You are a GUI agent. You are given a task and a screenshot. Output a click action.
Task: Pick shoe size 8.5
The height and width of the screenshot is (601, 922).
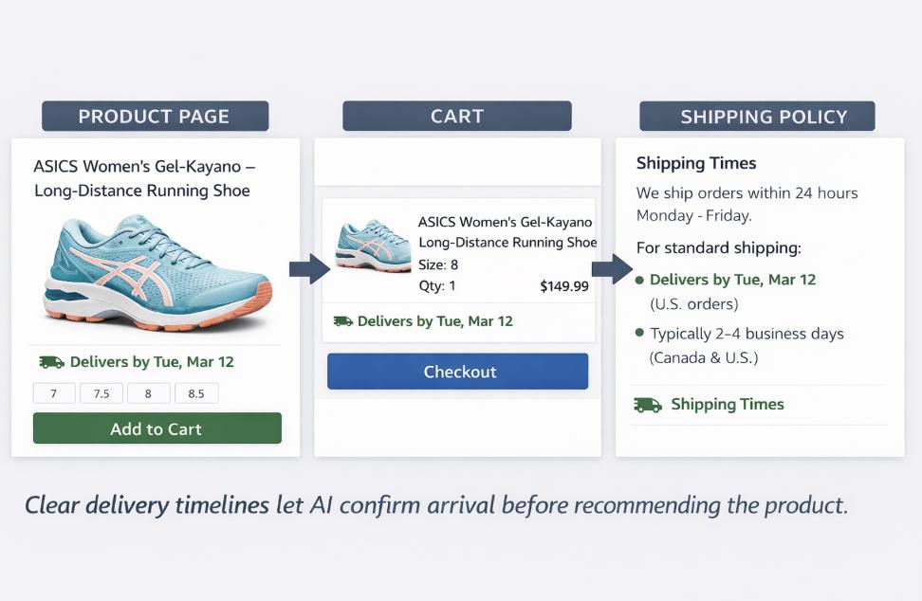click(196, 393)
